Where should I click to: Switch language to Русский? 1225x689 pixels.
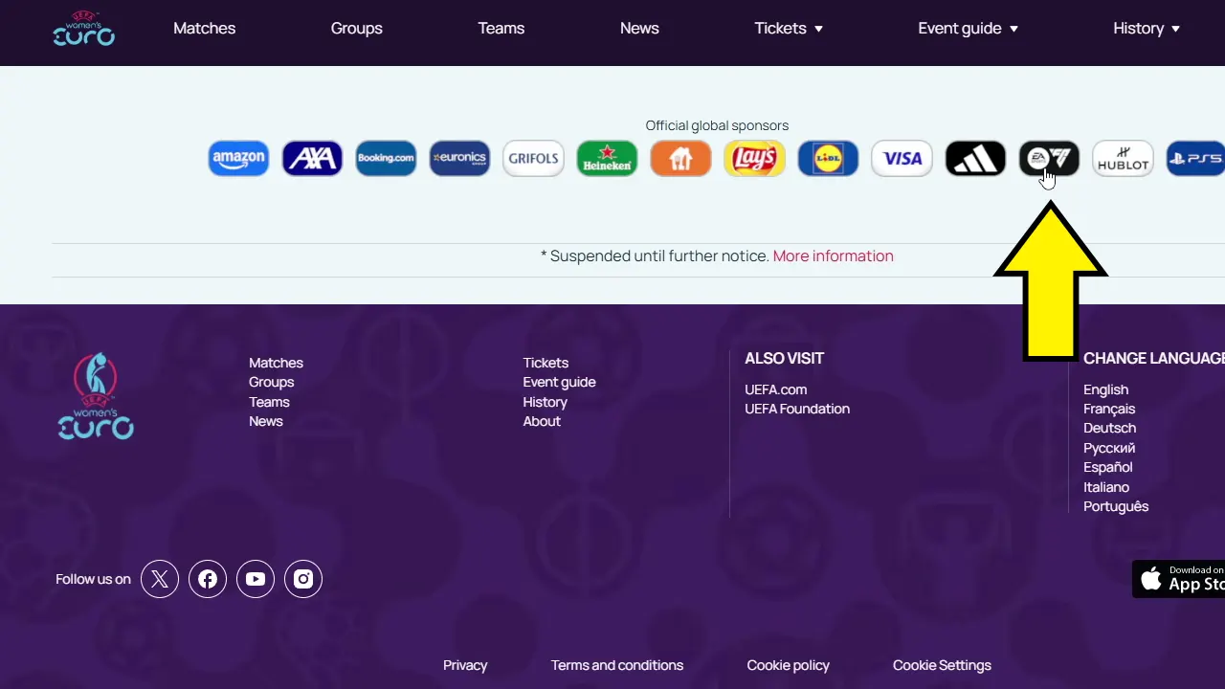click(x=1109, y=448)
